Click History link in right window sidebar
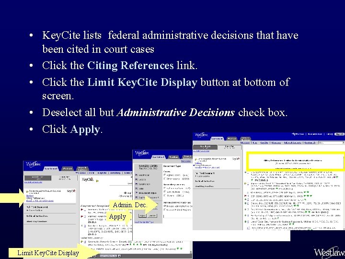This screenshot has width=345, height=259. [198, 163]
